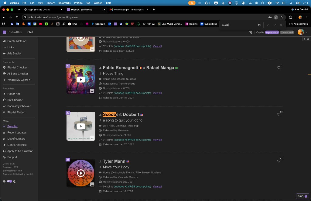Play a song to quit your job to

click(81, 126)
